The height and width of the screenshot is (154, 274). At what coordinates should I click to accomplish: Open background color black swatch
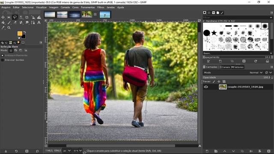click(x=24, y=36)
